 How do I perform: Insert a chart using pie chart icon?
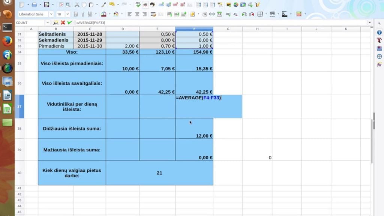coord(236,4)
